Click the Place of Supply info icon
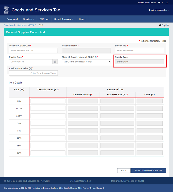This screenshot has width=173, height=192. coord(96,57)
